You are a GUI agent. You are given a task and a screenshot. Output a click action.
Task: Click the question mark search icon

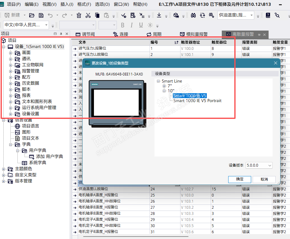(277, 15)
